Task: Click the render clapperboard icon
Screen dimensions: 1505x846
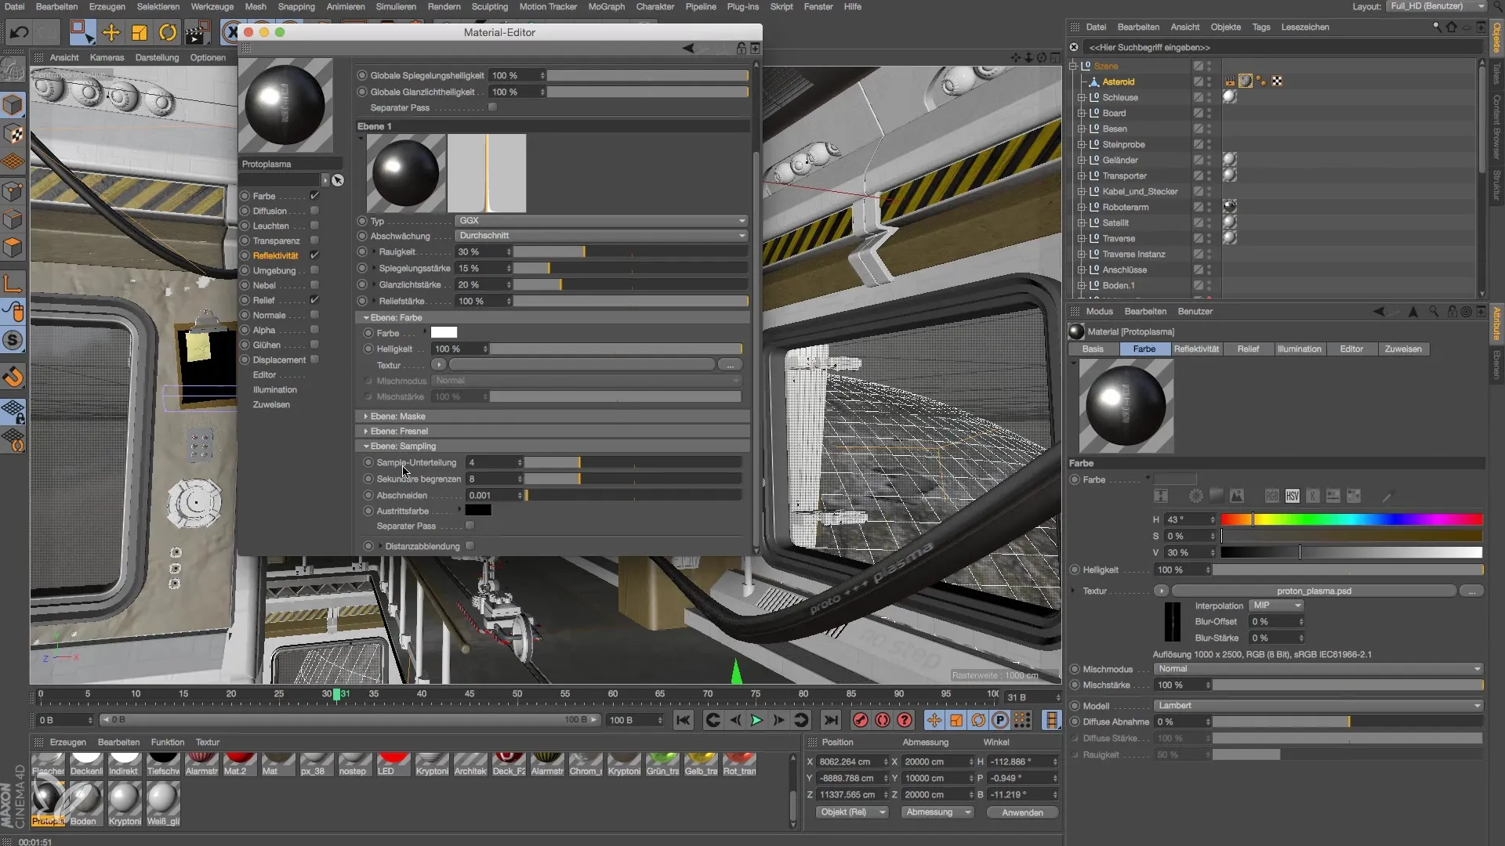Action: 197,33
